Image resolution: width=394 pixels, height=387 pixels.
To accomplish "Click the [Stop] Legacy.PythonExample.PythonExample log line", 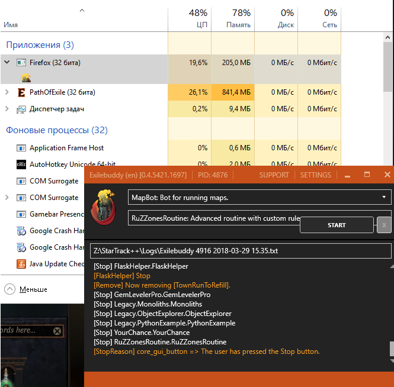I will point(165,323).
